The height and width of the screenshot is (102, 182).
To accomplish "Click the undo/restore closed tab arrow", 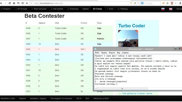I will 18,3.
